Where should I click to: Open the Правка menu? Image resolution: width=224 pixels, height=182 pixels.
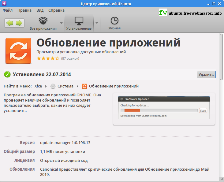point(24,10)
